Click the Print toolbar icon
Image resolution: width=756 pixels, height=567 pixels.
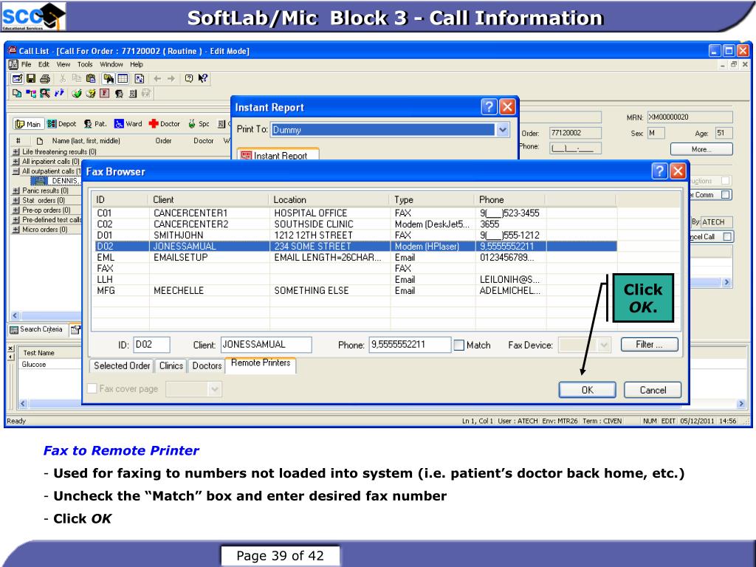click(x=45, y=78)
